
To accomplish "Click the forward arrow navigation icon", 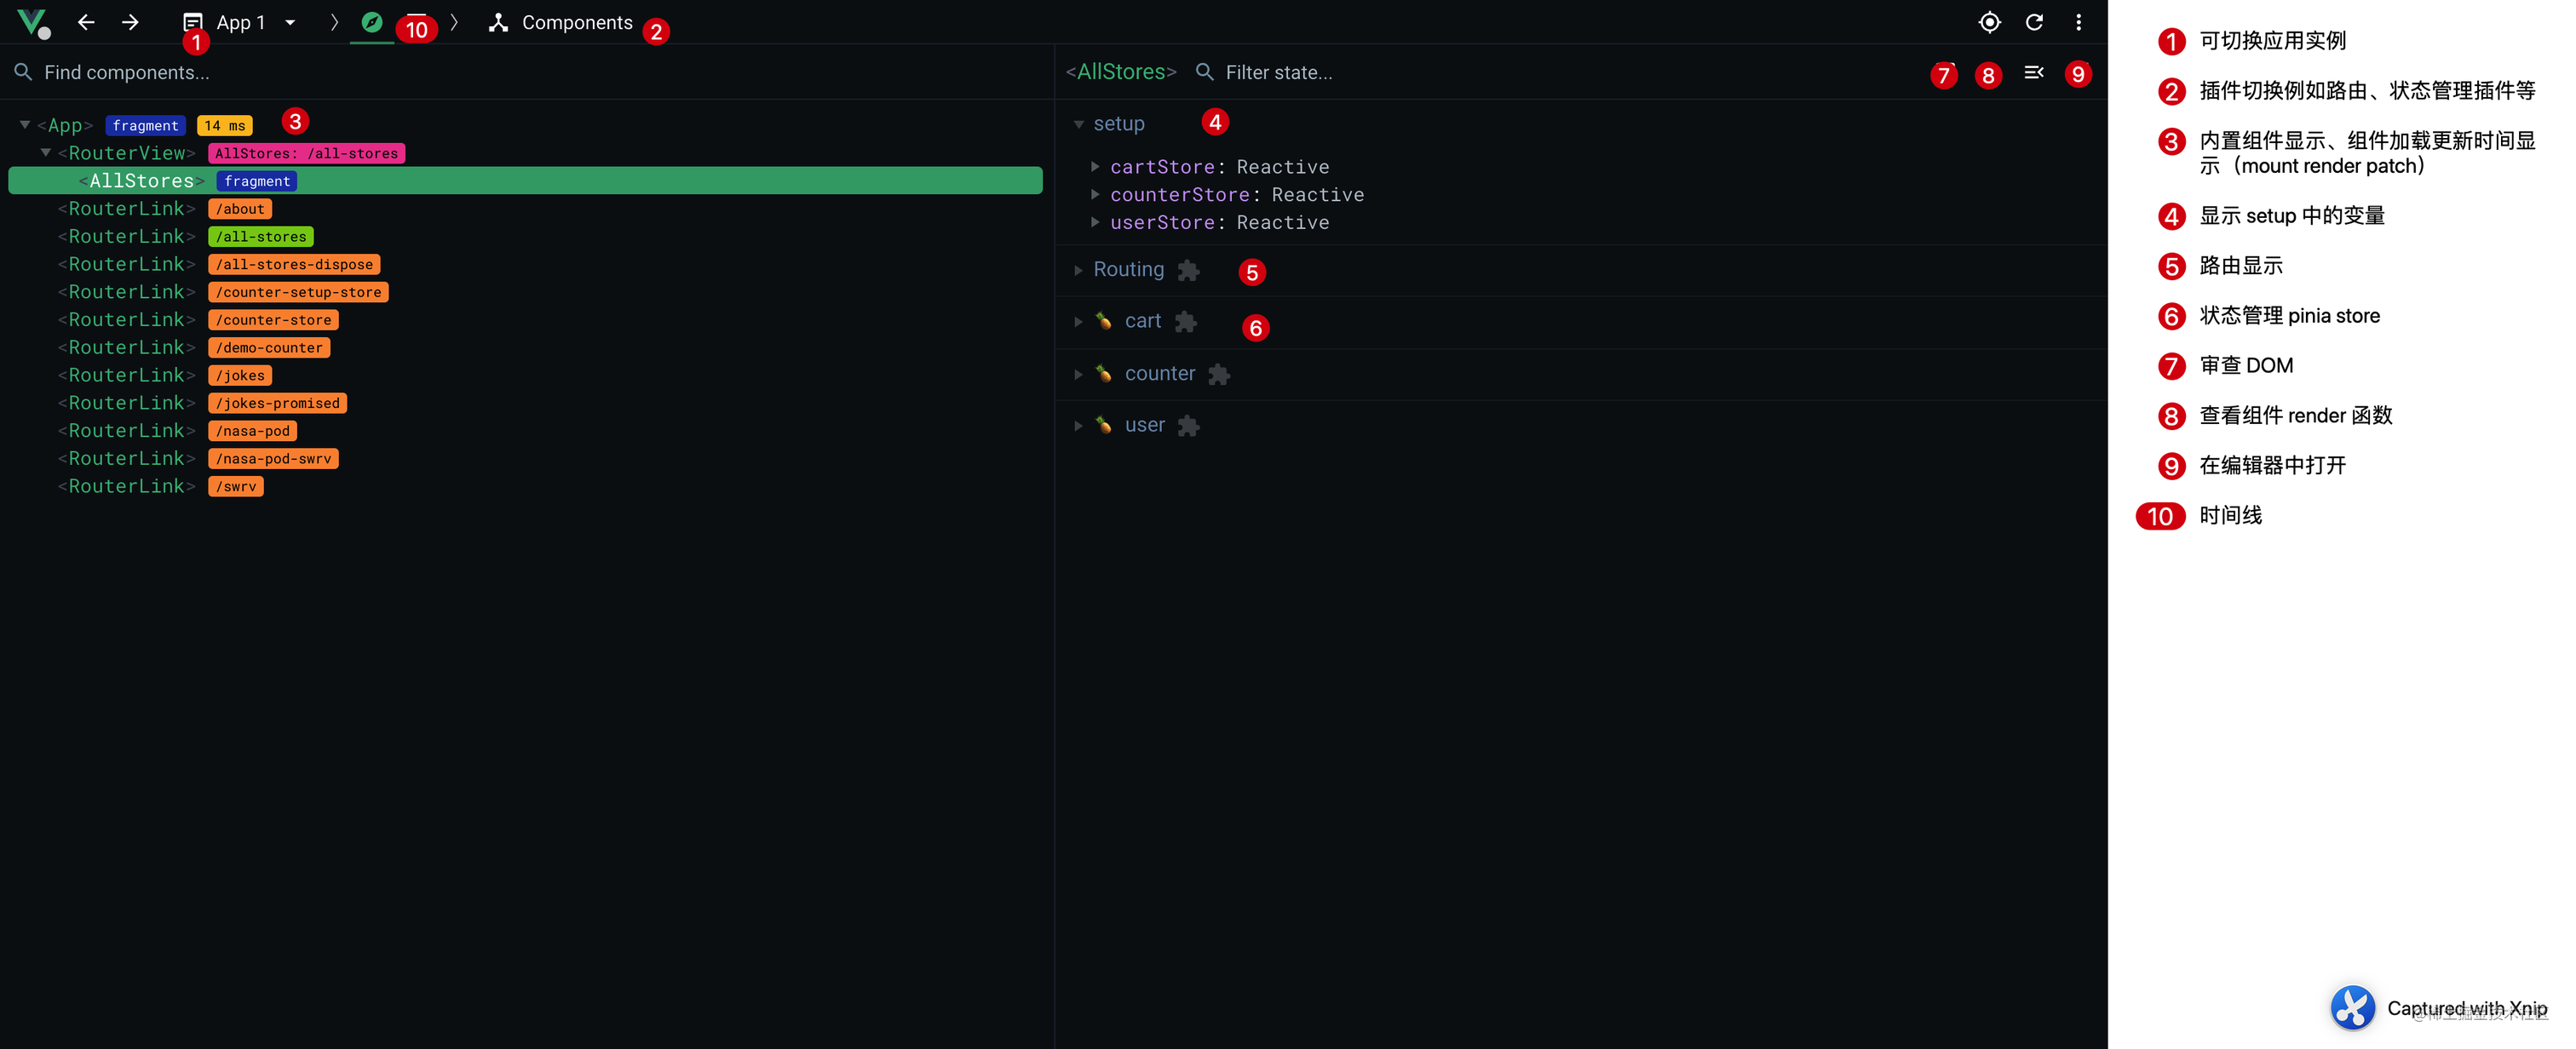I will click(x=130, y=22).
